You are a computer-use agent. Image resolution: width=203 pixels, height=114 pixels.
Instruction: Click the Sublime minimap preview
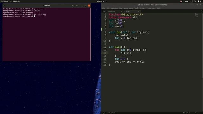click(x=197, y=15)
